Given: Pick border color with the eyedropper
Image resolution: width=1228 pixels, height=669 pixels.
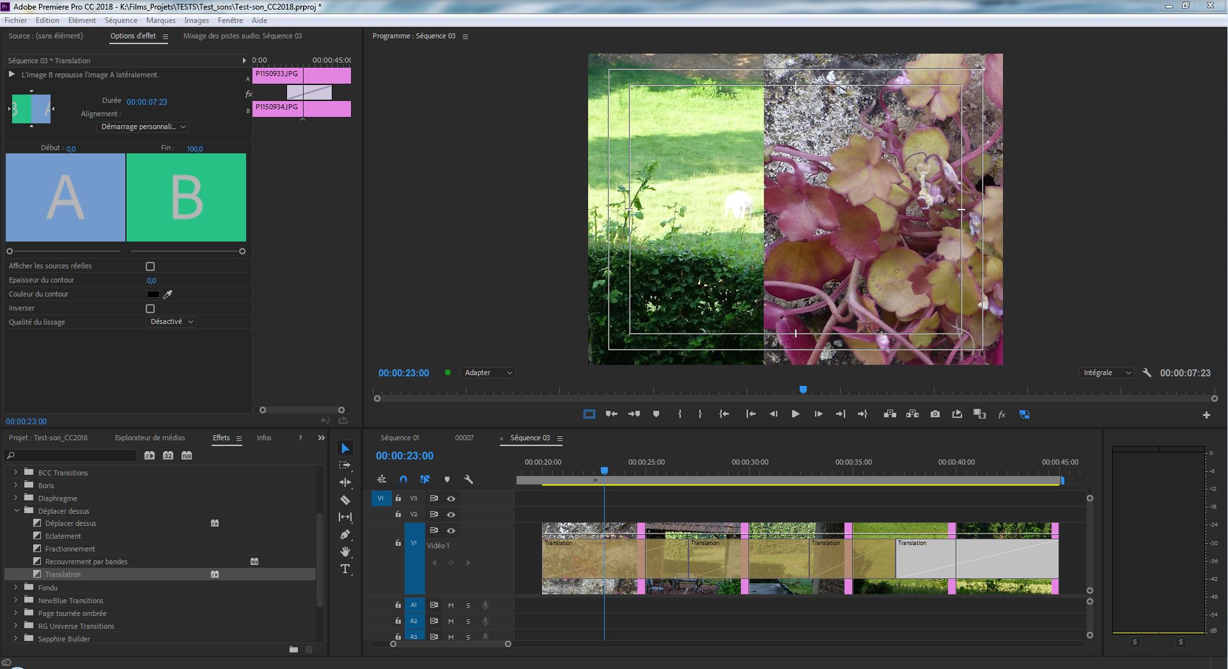Looking at the screenshot, I should (x=168, y=295).
